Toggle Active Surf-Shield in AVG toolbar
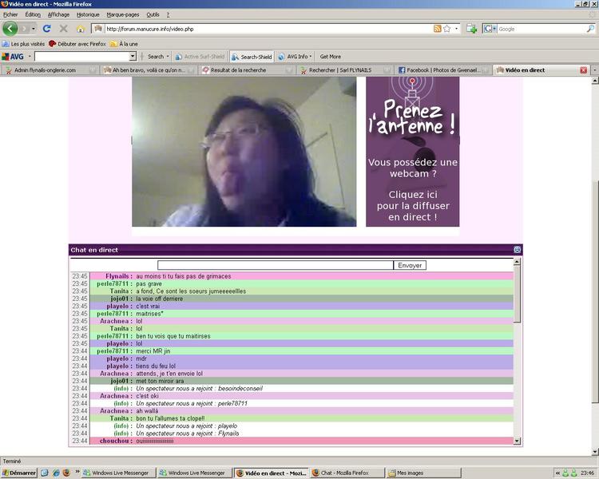 tap(201, 57)
